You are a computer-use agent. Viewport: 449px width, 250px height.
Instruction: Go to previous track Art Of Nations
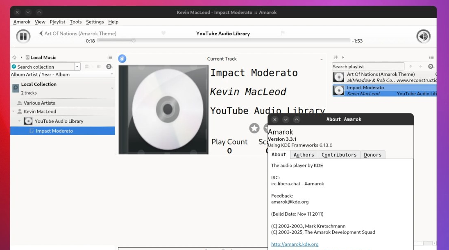77,34
